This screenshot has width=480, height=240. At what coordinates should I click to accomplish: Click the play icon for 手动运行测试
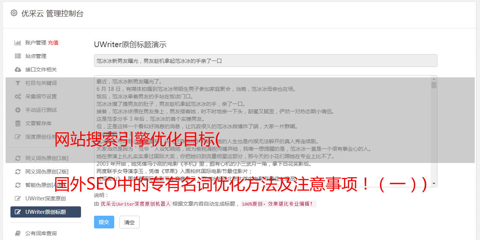click(x=18, y=110)
